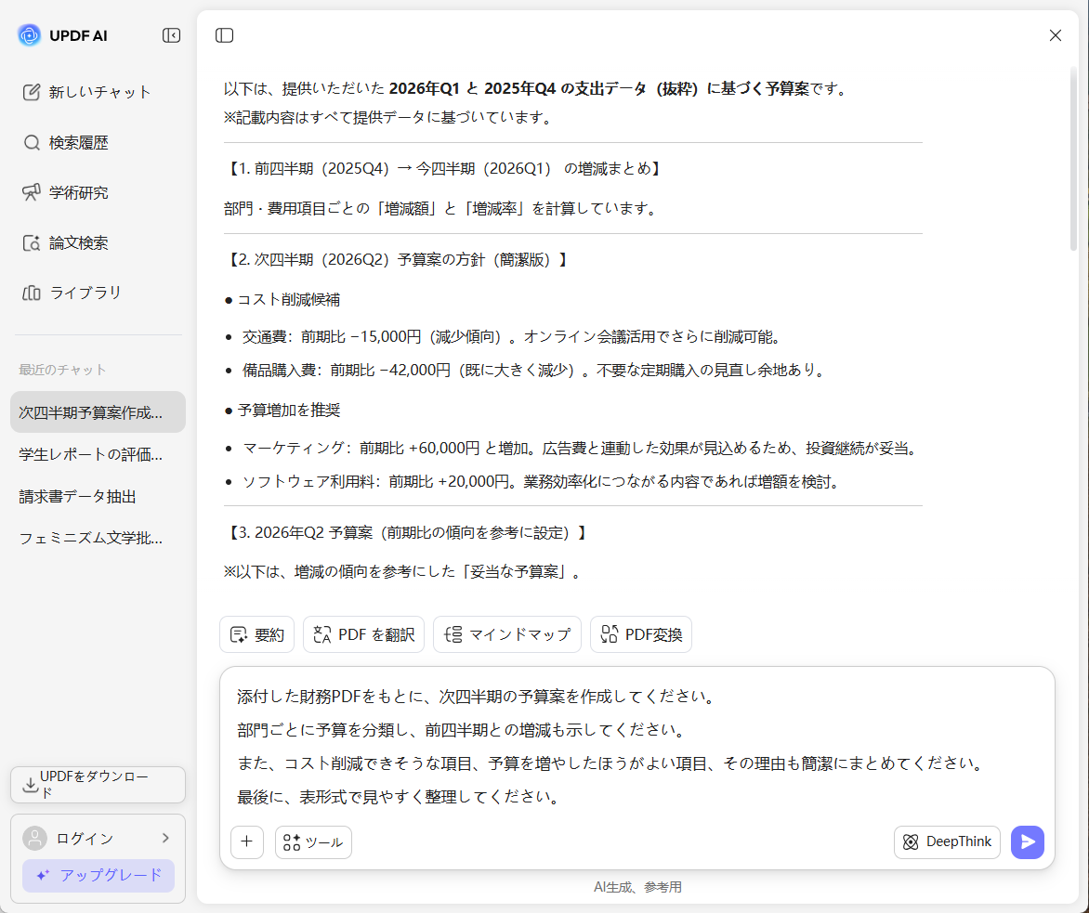Click heading 【3. 2026年Q2 予算案

(x=406, y=532)
